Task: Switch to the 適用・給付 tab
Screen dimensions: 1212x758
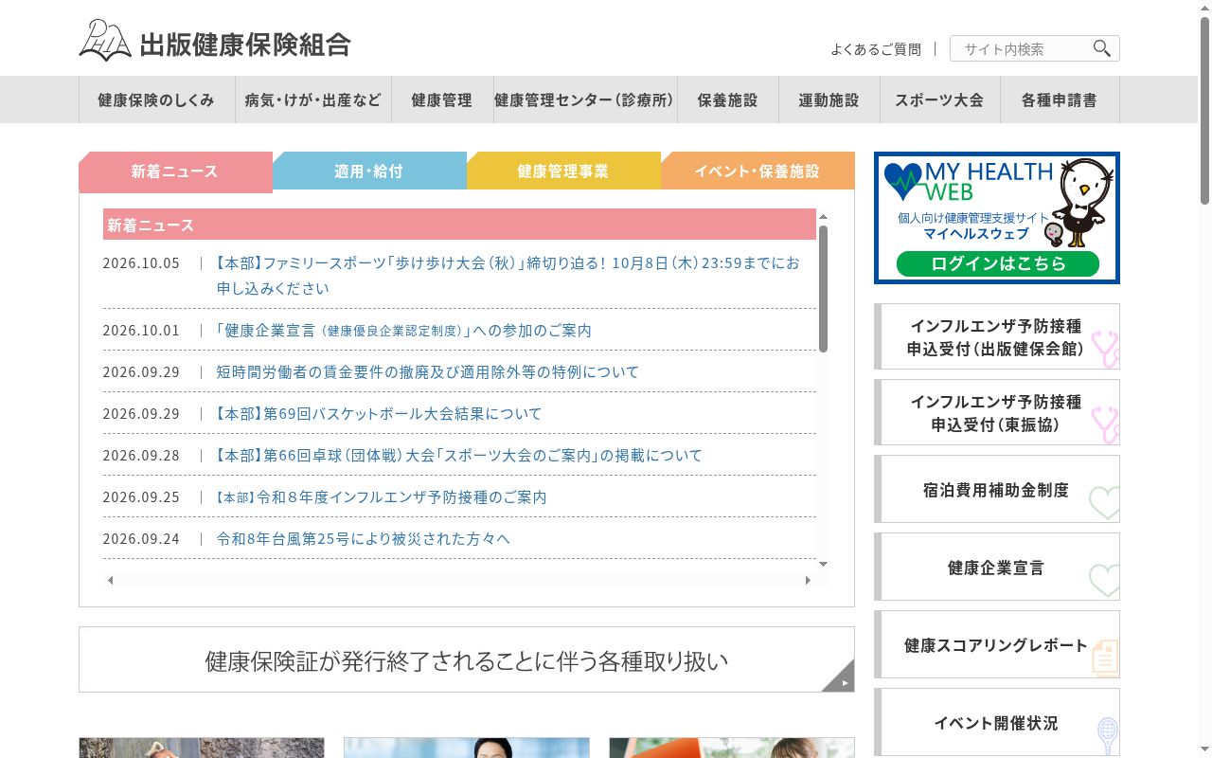Action: click(x=369, y=171)
